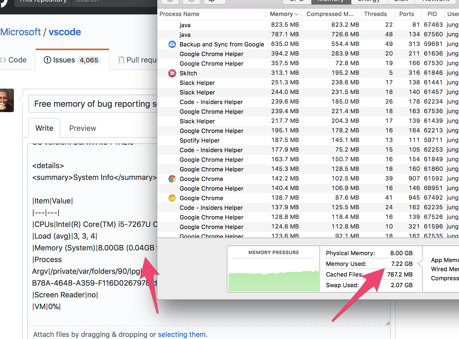The image size is (459, 339).
Task: Open the user avatar thumbnail on GitHub
Action: [7, 100]
